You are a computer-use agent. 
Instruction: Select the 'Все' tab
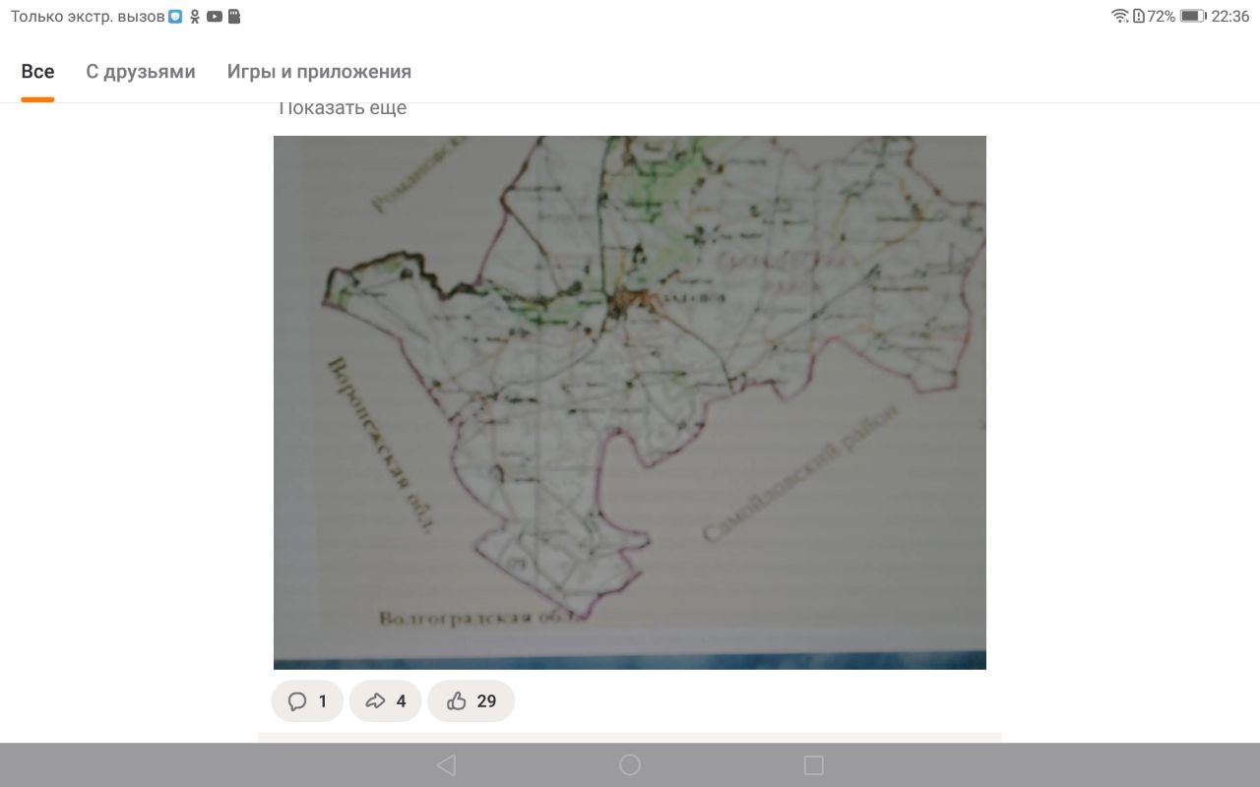point(37,72)
